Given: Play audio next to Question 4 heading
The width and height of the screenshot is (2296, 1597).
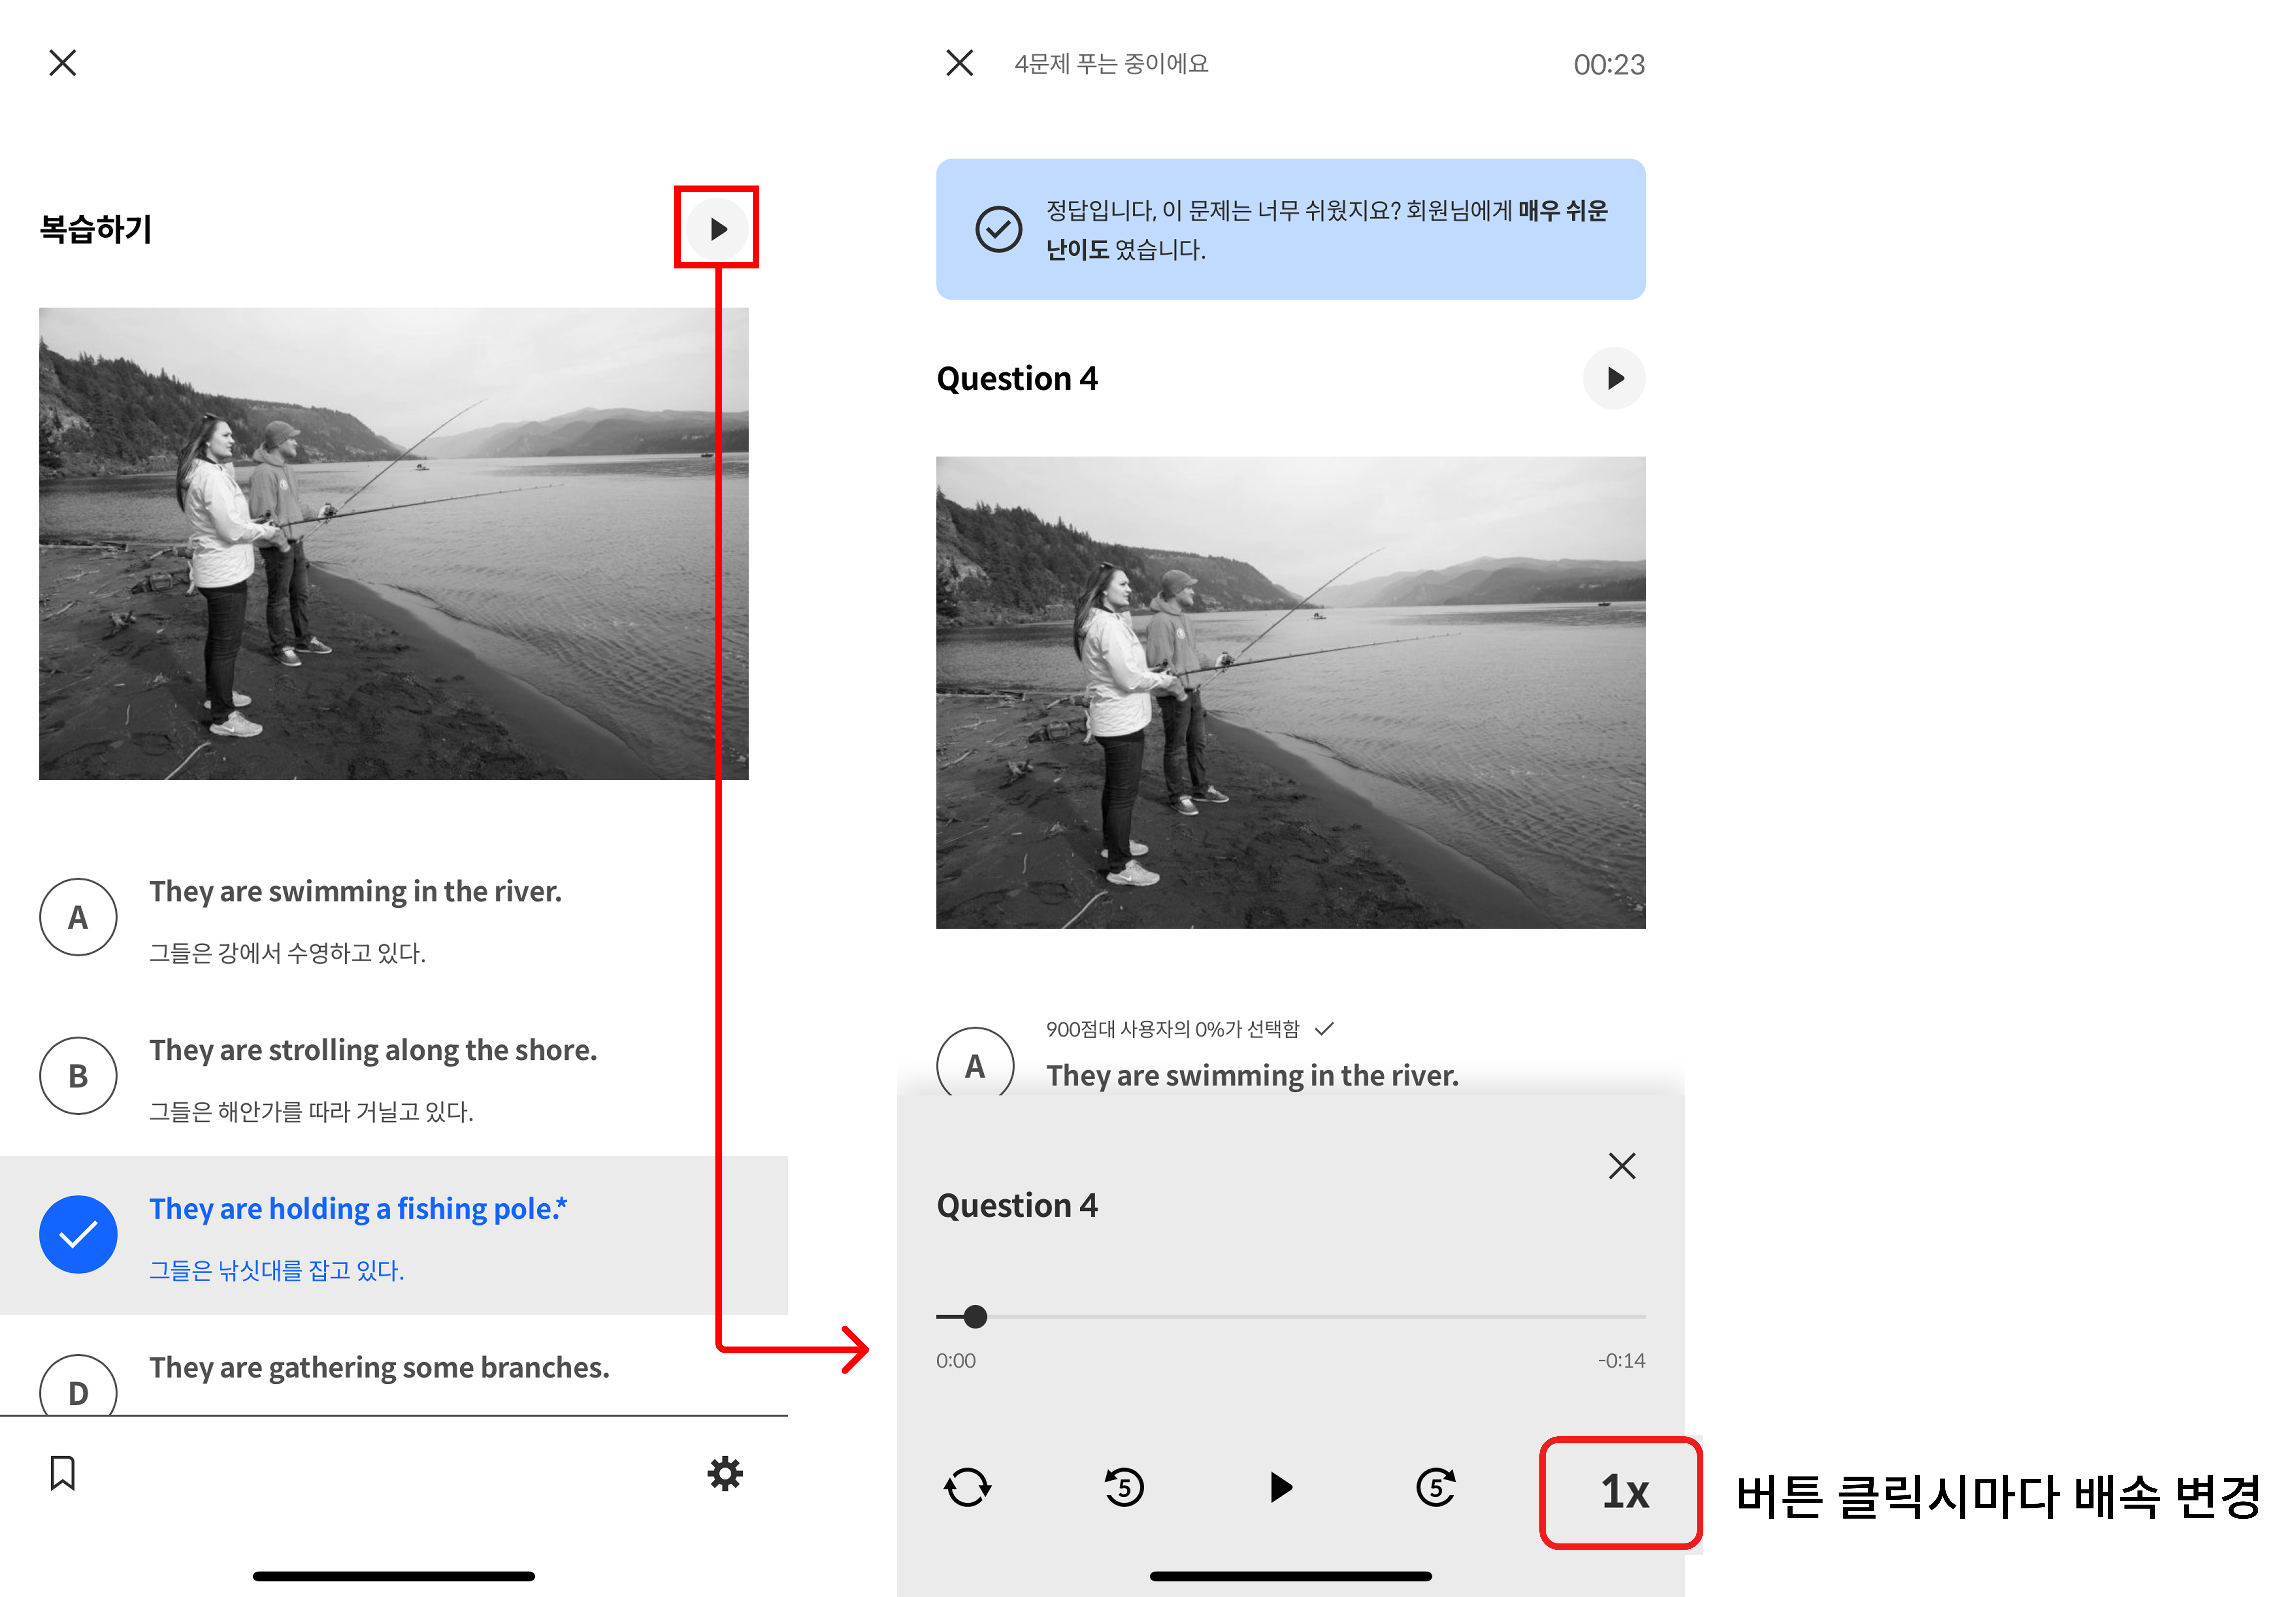Looking at the screenshot, I should point(1614,378).
